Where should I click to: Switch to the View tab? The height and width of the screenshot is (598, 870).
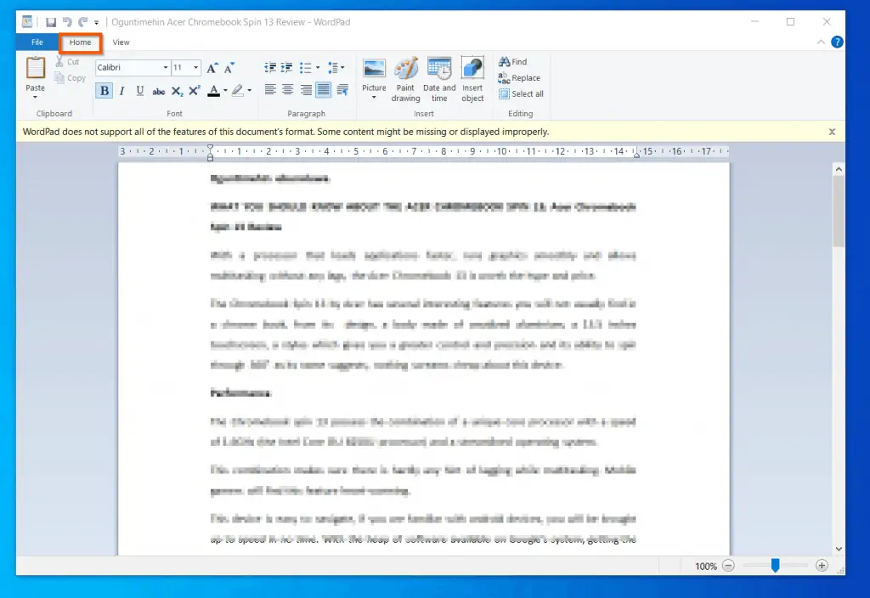coord(121,42)
